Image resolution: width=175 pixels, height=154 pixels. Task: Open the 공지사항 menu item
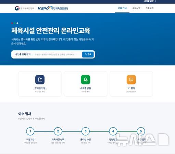(x=136, y=8)
